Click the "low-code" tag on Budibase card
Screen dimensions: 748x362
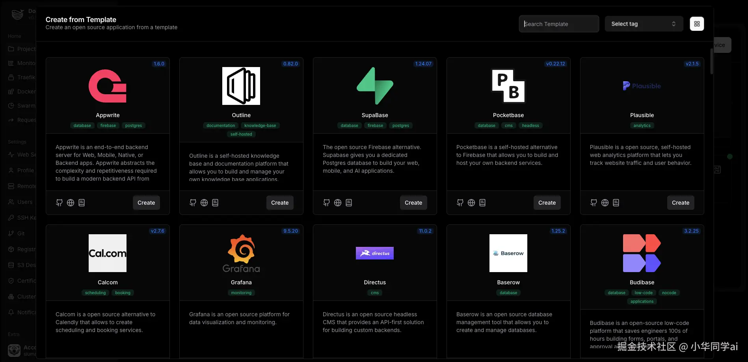(644, 293)
